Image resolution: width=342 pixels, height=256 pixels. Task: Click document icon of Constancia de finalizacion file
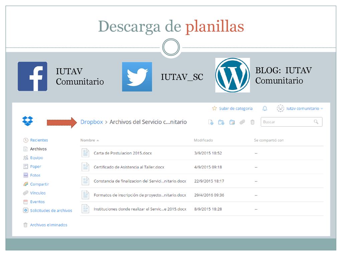(x=85, y=181)
